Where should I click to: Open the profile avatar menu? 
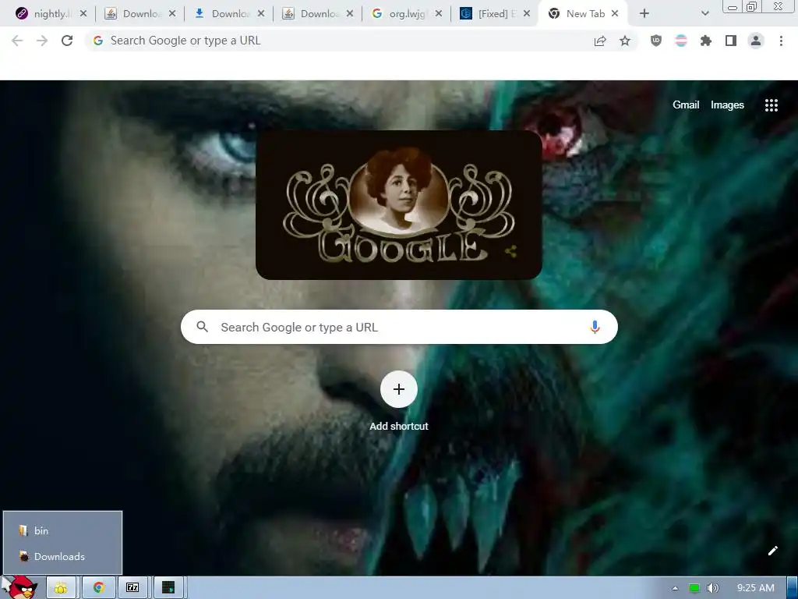[x=756, y=41]
